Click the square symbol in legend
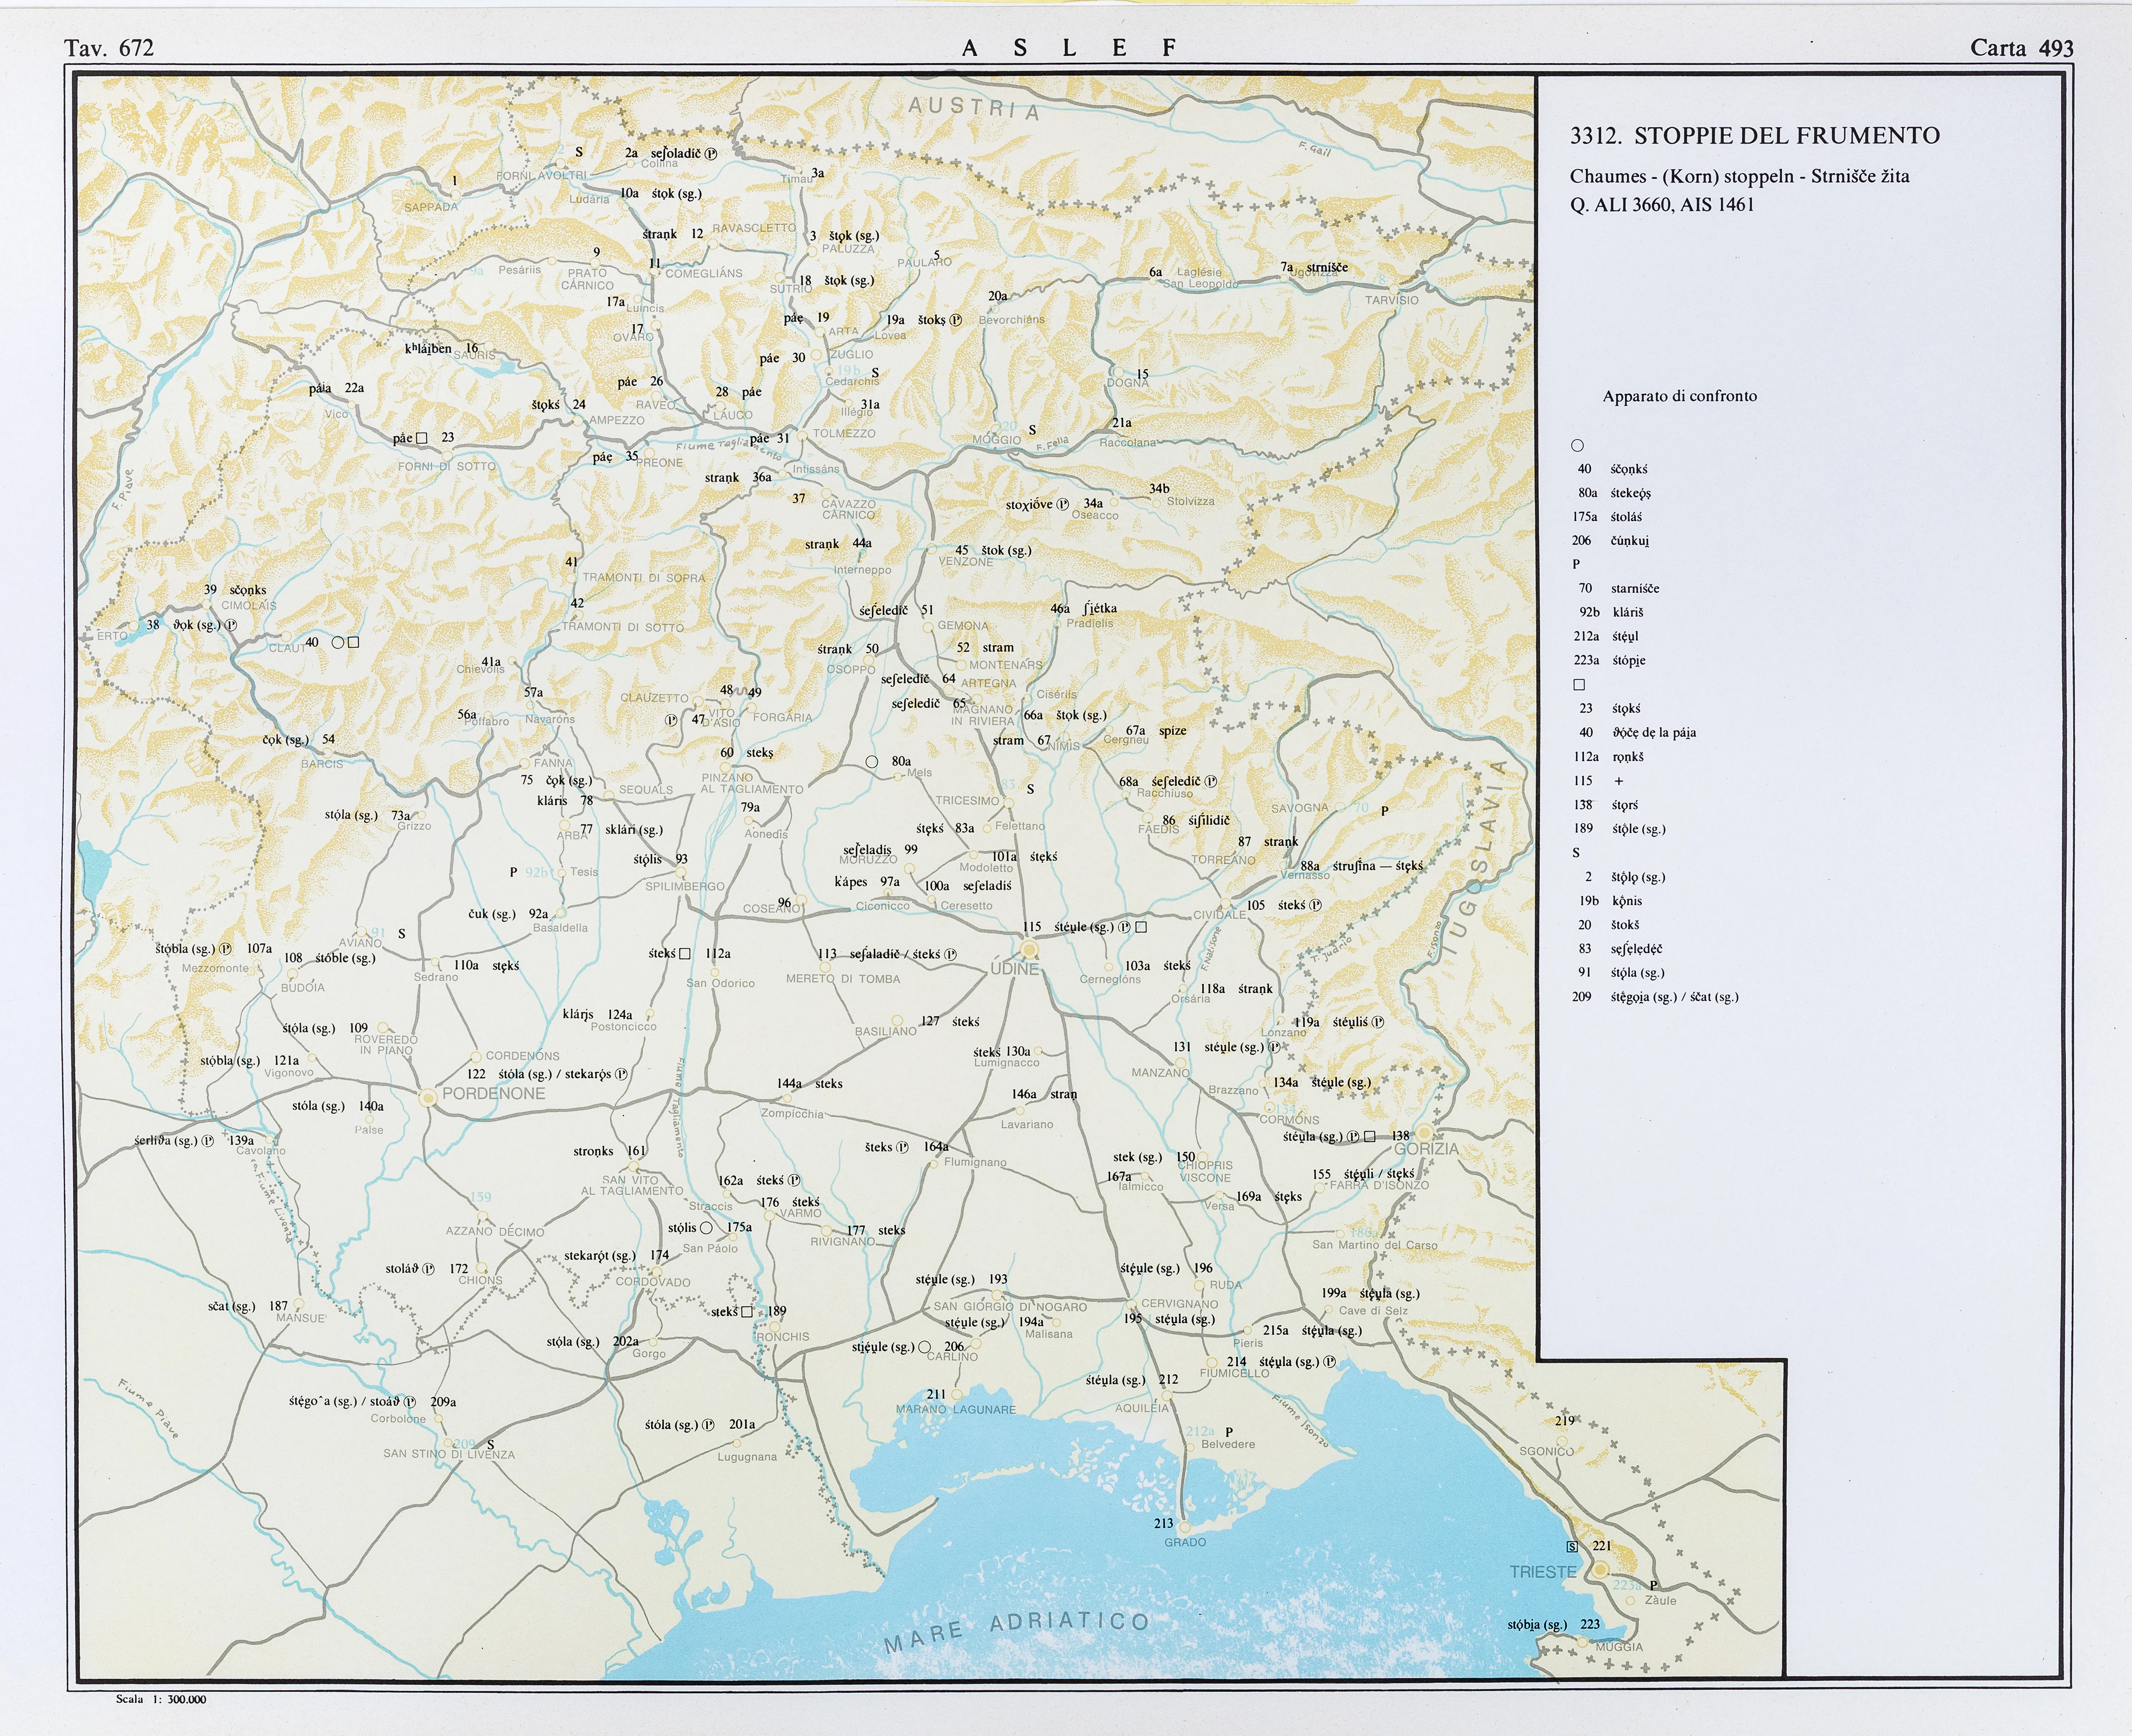 click(x=1579, y=685)
